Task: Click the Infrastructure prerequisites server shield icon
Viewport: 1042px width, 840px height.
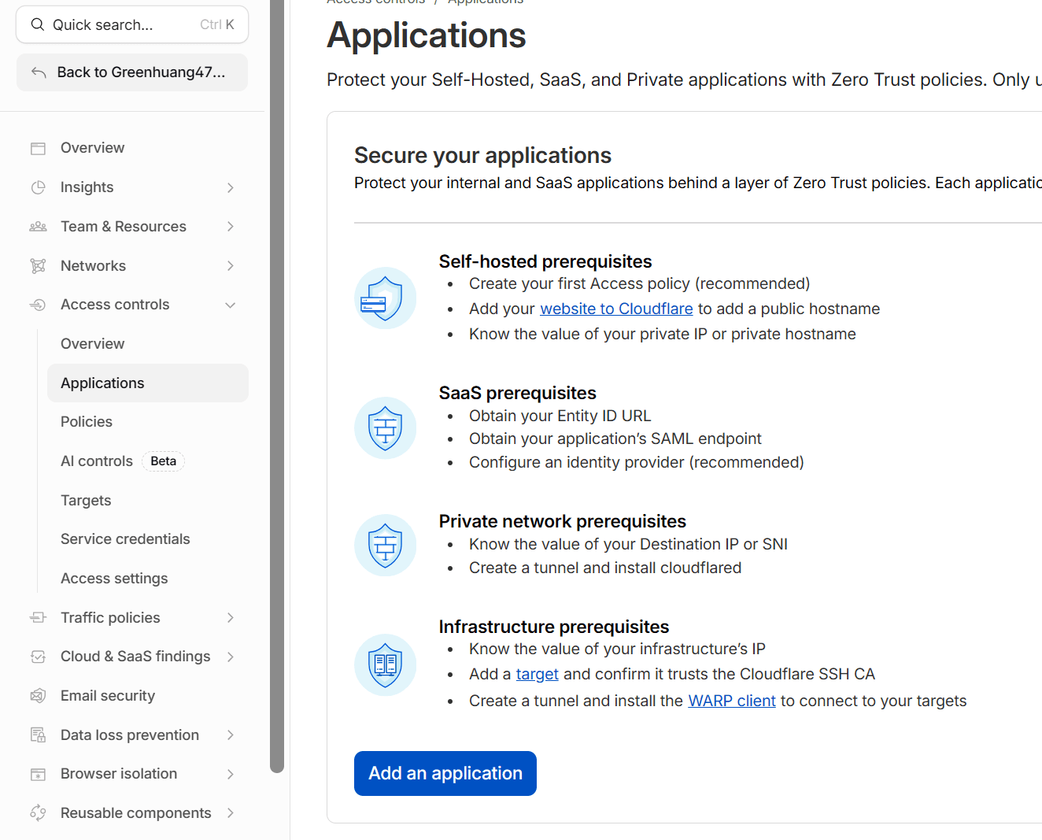Action: coord(385,665)
